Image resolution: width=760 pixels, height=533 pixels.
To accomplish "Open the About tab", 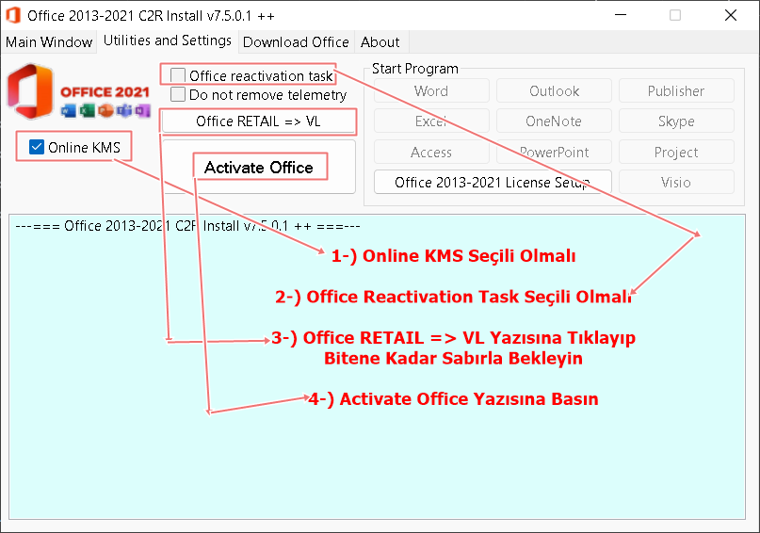I will (380, 42).
